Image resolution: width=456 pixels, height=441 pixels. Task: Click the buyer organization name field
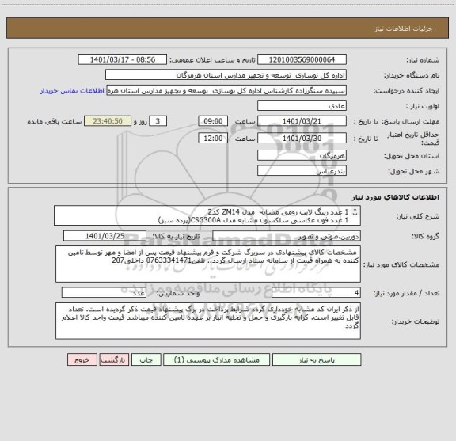click(226, 74)
